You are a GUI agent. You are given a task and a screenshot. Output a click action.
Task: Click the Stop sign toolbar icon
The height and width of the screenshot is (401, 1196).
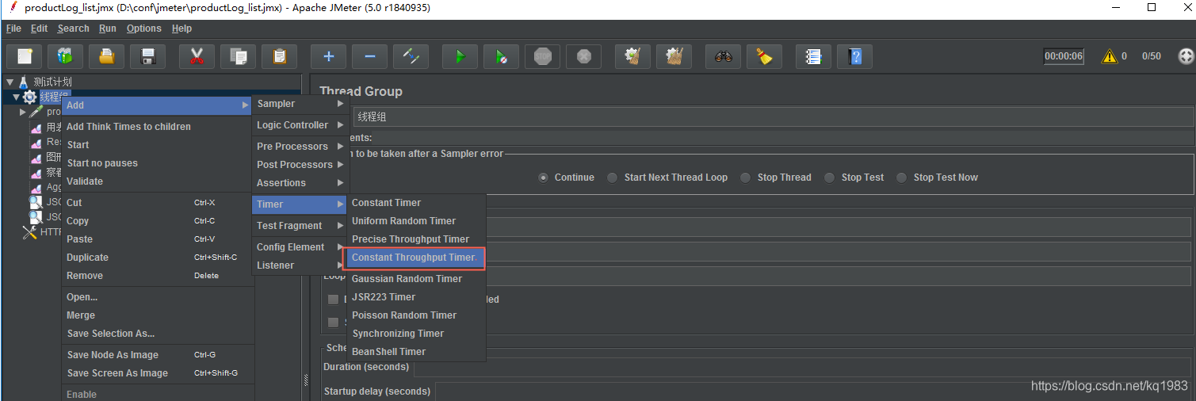[543, 56]
